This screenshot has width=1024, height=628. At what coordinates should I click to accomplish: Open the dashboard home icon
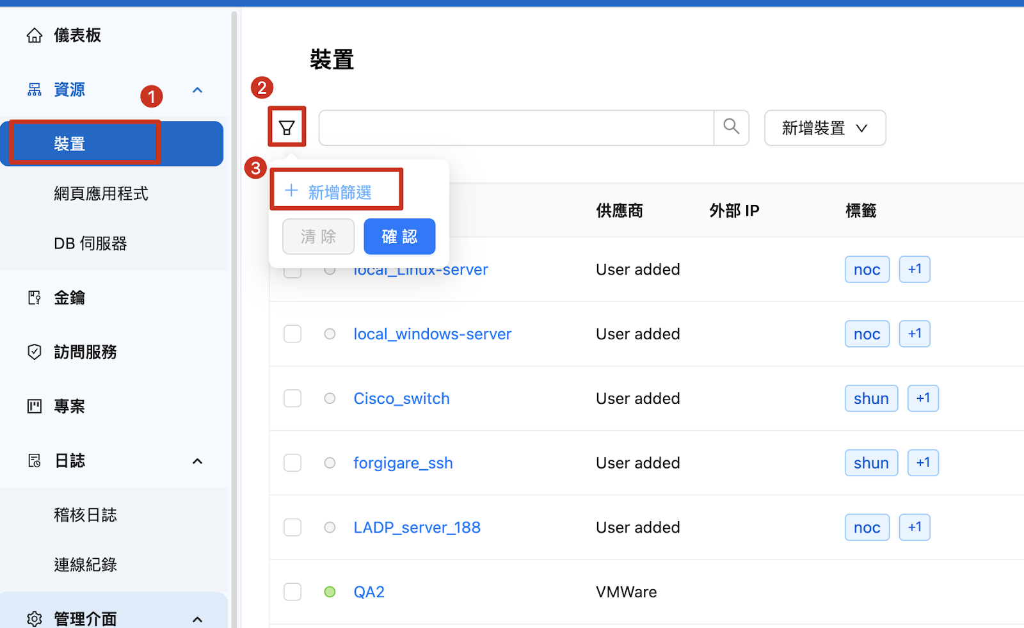tap(35, 36)
